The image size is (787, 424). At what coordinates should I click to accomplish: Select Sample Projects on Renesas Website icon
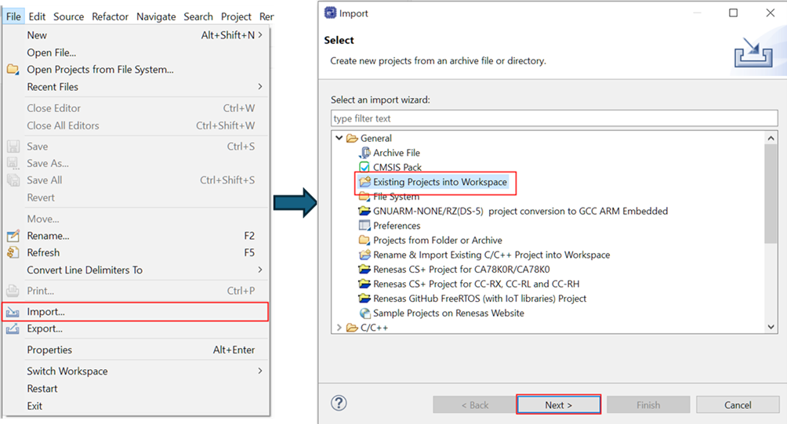365,313
